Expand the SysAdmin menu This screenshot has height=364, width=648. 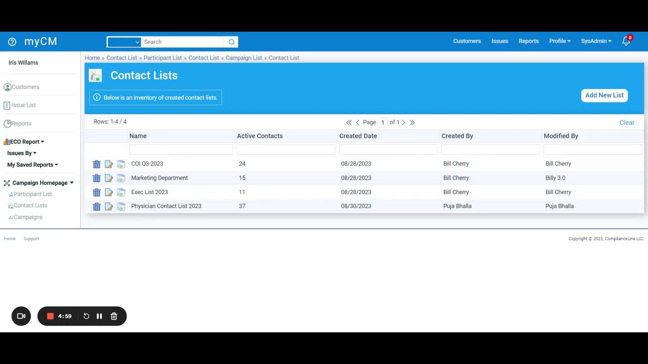[x=596, y=41]
